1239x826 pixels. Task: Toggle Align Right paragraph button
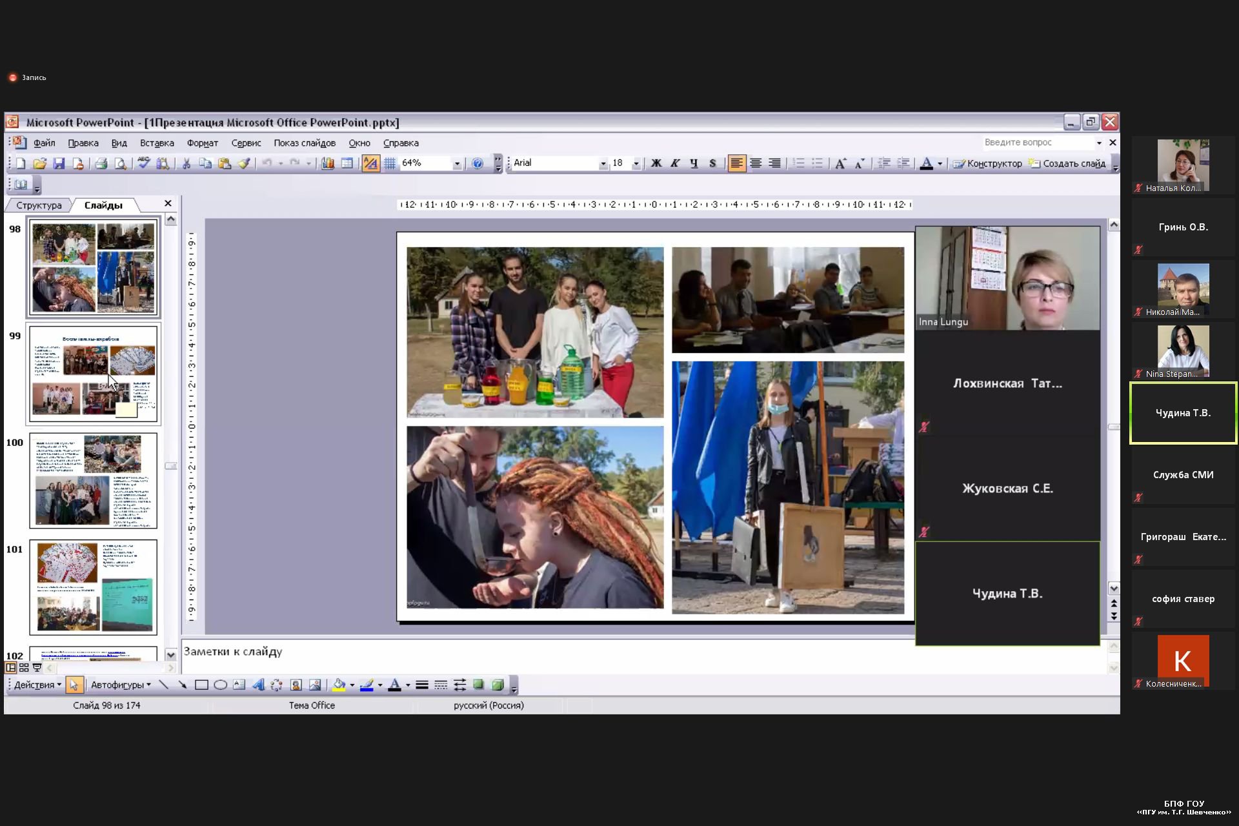[x=774, y=164]
